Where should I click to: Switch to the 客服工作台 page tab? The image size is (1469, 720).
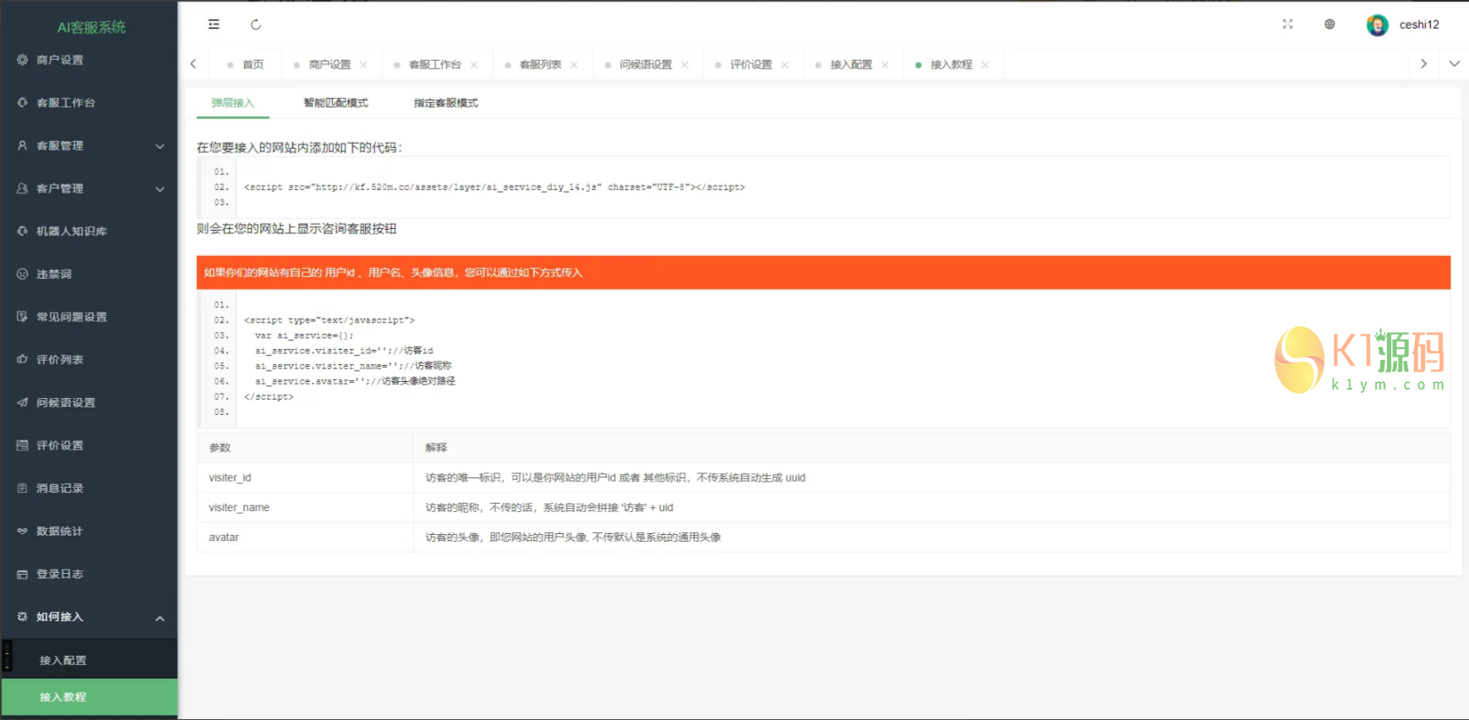(435, 64)
